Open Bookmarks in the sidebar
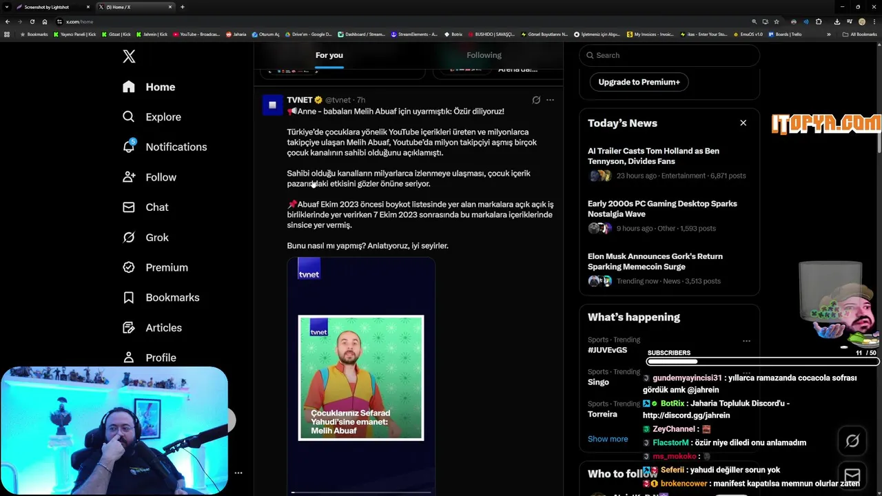 [x=161, y=298]
